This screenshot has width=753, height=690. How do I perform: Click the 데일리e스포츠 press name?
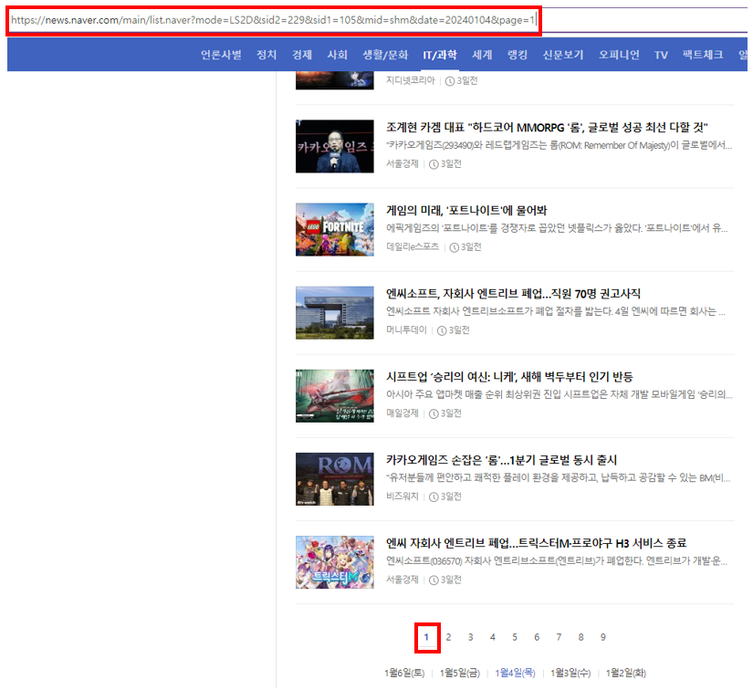click(x=413, y=246)
